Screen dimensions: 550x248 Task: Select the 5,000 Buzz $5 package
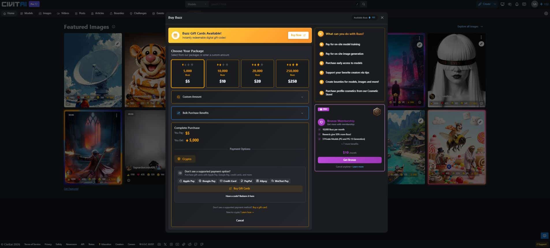188,74
